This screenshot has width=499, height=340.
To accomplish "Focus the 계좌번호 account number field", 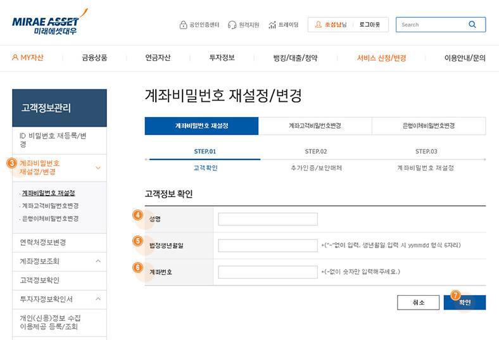I will (267, 272).
